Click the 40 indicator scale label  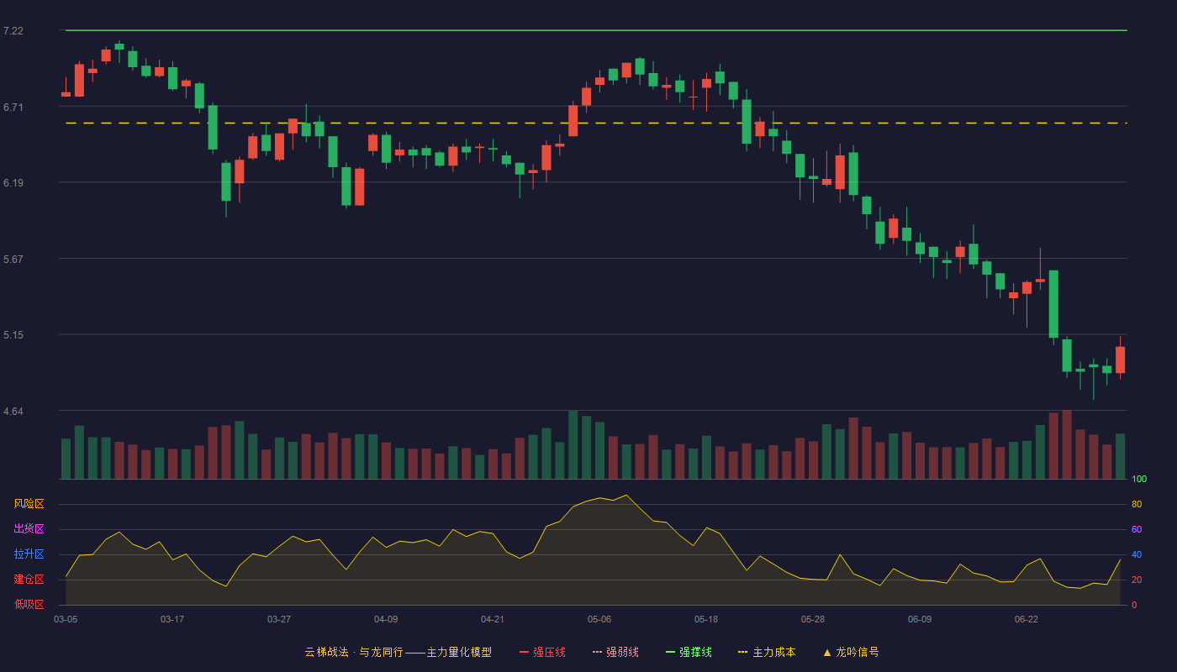pos(1137,555)
